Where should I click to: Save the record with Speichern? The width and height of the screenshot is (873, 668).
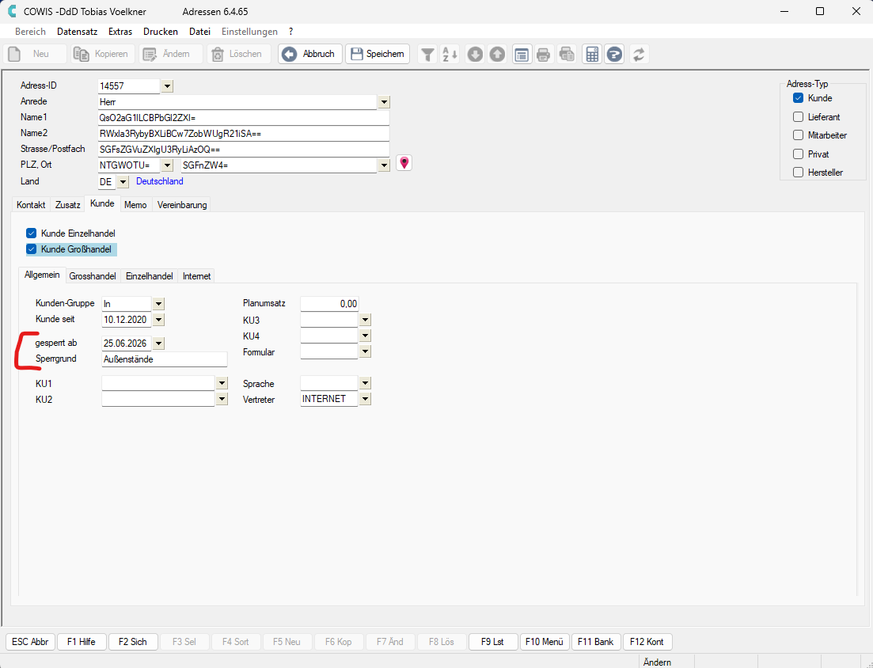click(x=378, y=54)
